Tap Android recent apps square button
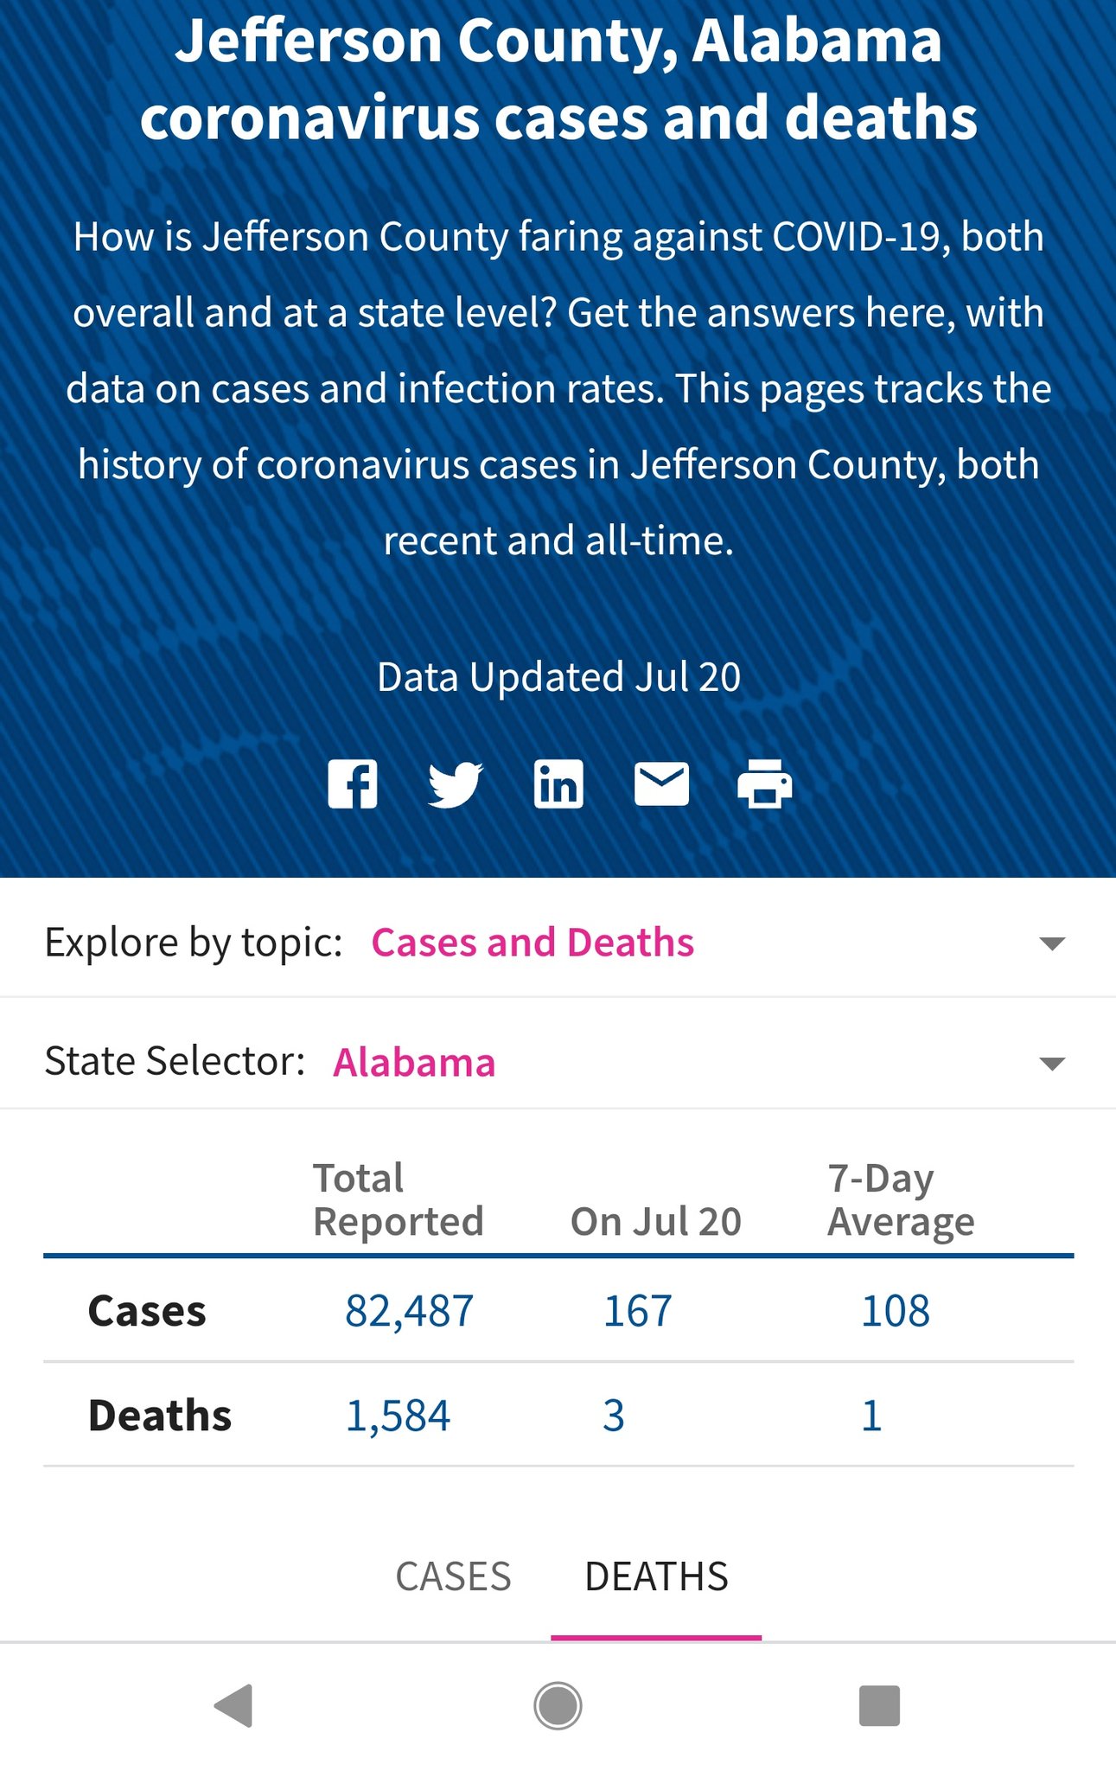1116x1771 pixels. [x=879, y=1705]
